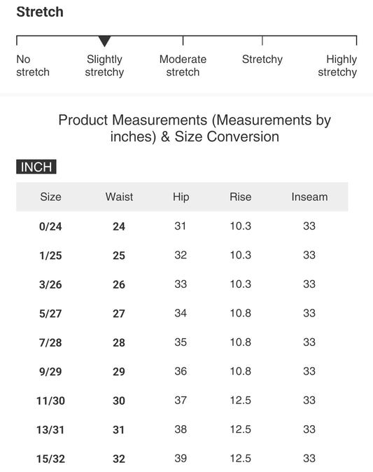Image resolution: width=373 pixels, height=472 pixels.
Task: Click the stretch indicator triangle marker
Action: click(104, 41)
